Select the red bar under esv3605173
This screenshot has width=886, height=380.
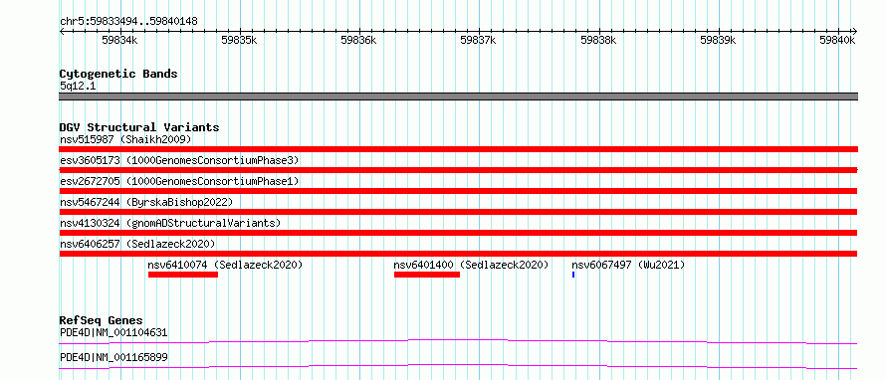pos(458,170)
